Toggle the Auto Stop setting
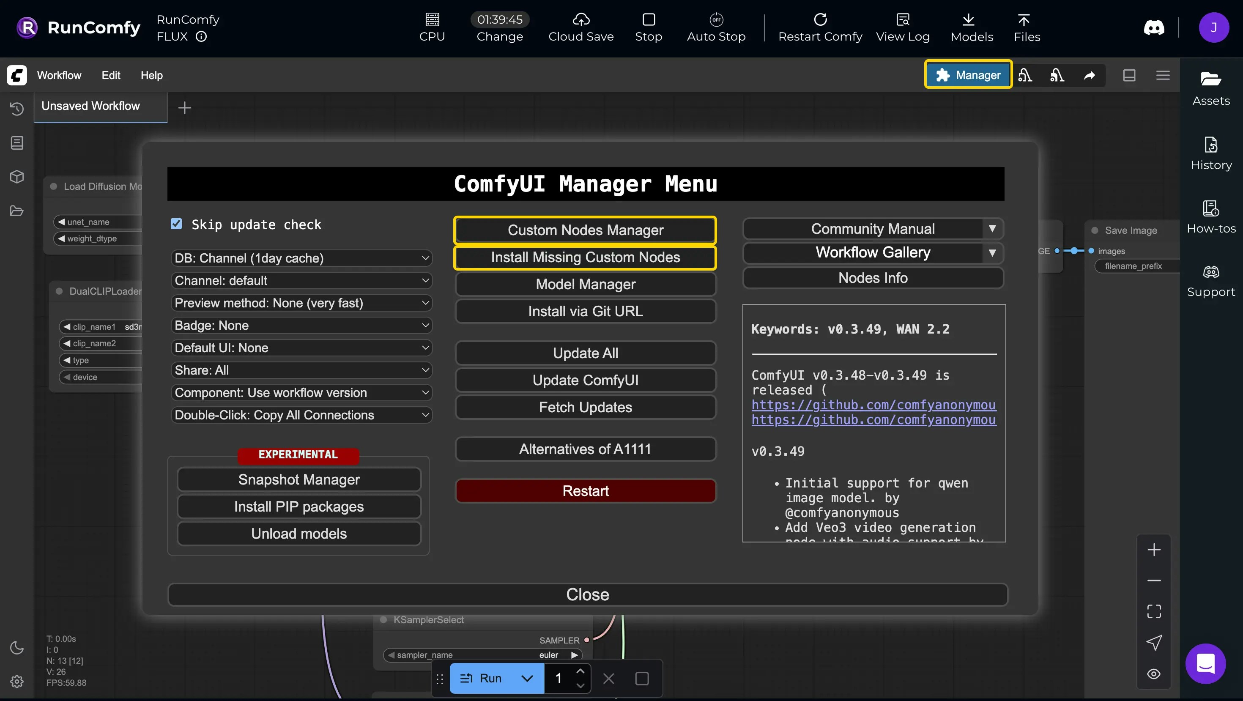The image size is (1243, 701). point(716,27)
